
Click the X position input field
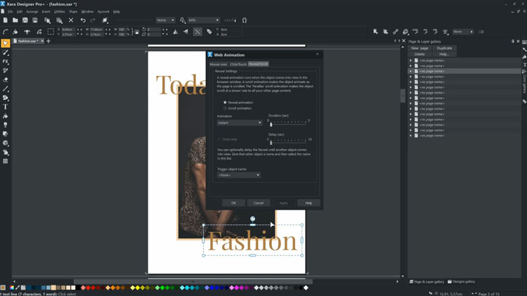[67, 30]
